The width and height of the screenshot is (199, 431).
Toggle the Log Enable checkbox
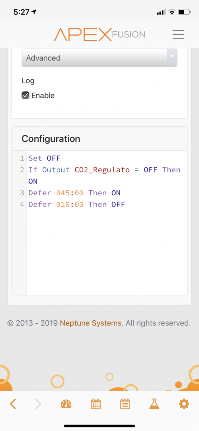point(25,96)
